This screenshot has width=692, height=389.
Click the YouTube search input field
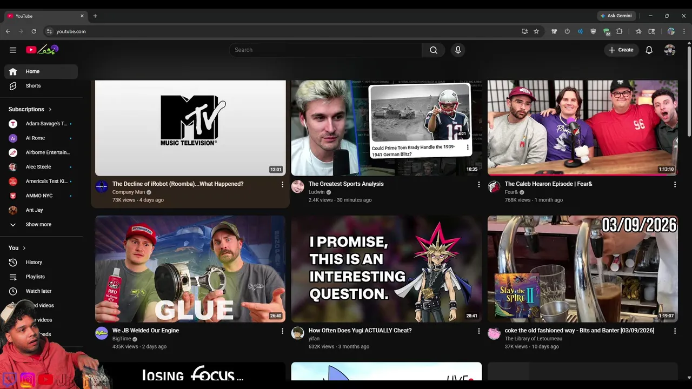tap(325, 50)
